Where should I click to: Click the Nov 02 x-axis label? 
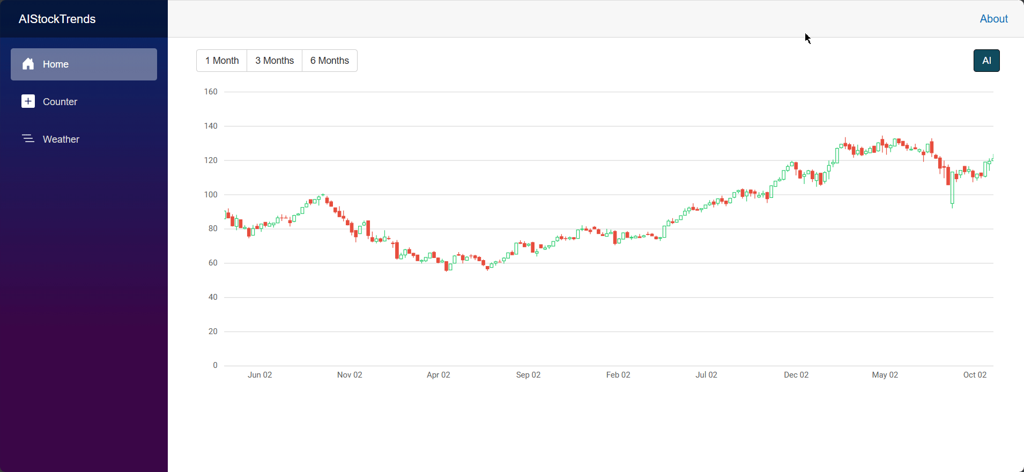click(x=350, y=375)
